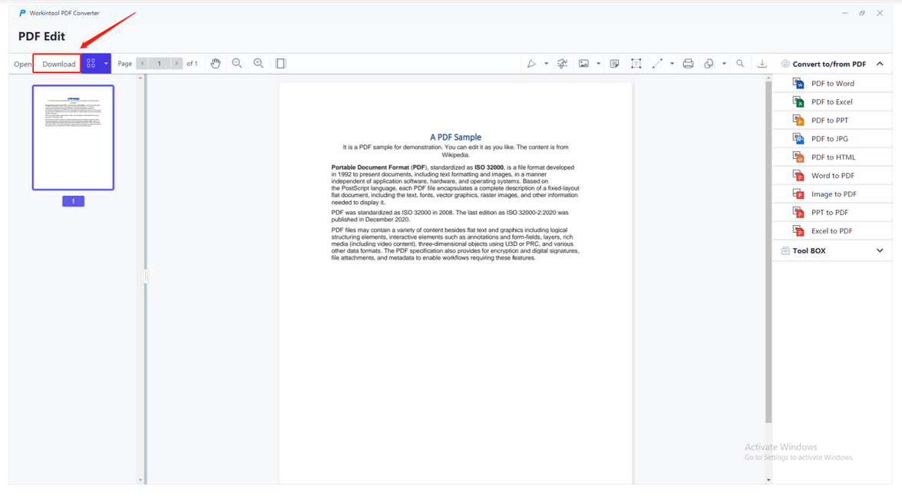
Task: Click the print icon in toolbar
Action: (x=688, y=64)
